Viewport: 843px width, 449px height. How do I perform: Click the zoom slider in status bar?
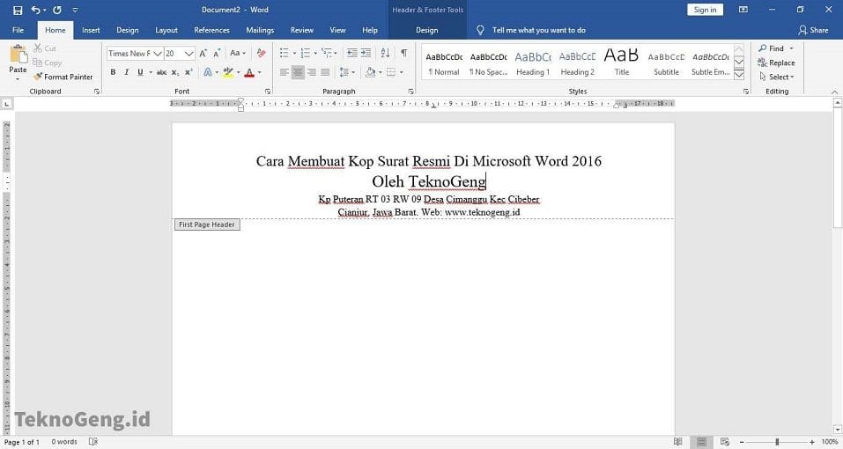point(777,441)
